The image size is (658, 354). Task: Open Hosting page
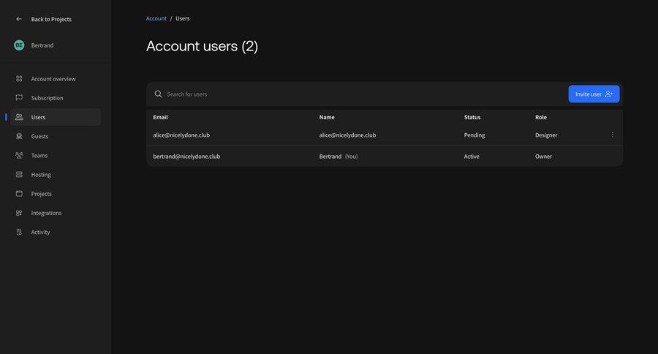point(41,175)
